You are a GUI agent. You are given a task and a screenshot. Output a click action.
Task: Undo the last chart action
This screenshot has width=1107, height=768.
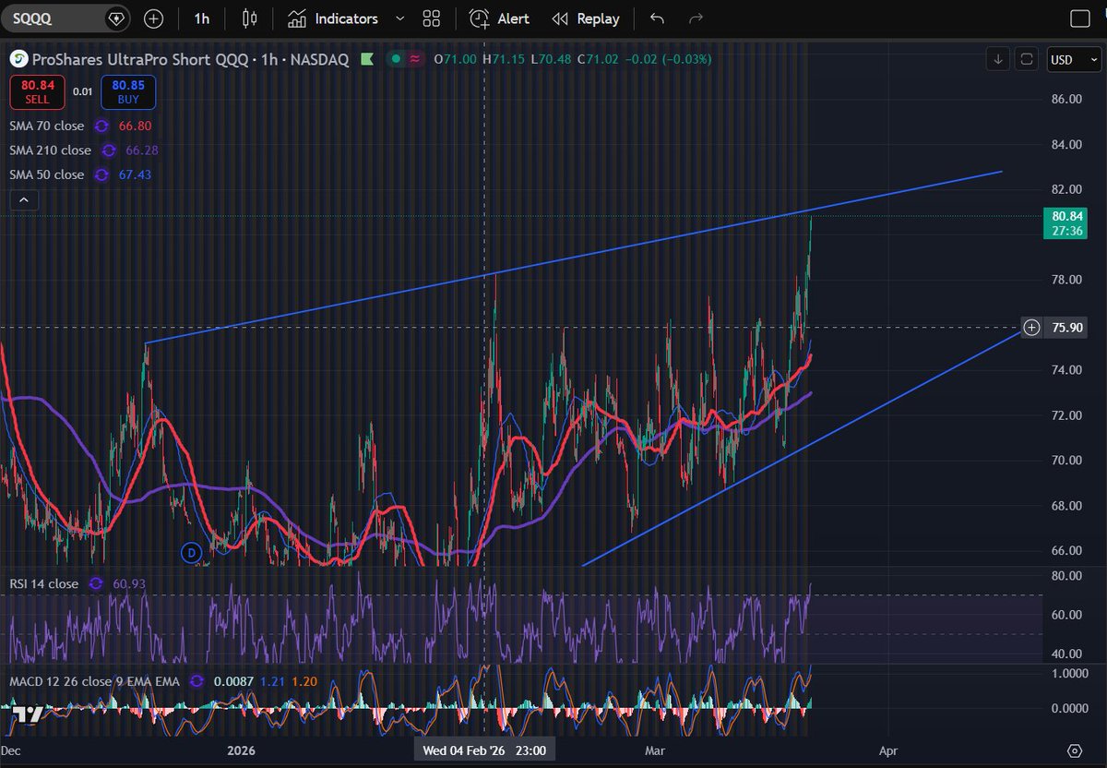[657, 18]
